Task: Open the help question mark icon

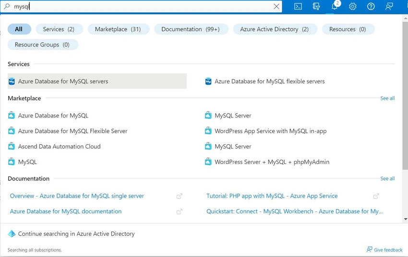Action: click(371, 7)
